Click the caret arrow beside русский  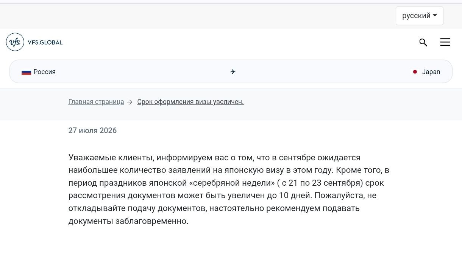click(435, 16)
